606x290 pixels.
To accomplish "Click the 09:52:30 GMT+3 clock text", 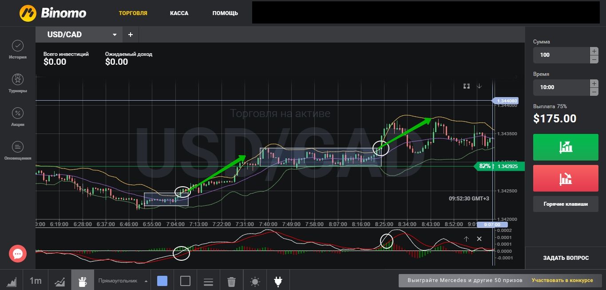I will [x=469, y=199].
